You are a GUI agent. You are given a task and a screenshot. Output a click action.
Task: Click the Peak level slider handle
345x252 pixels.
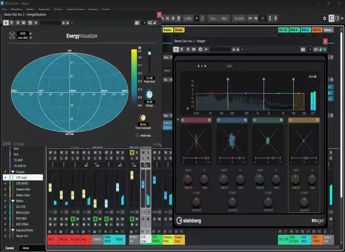149,53
